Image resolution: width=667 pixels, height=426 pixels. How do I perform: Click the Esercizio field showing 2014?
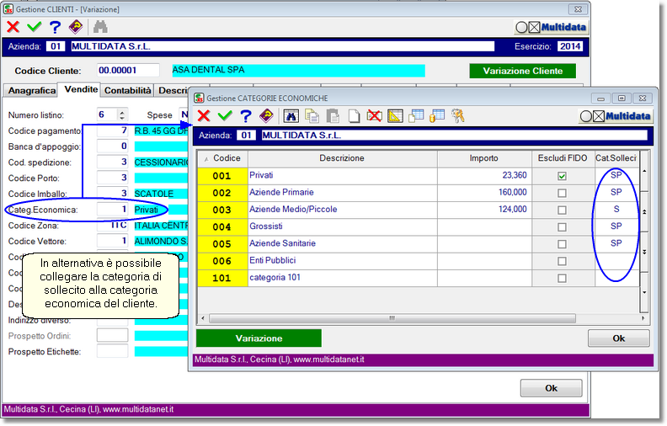(x=569, y=46)
